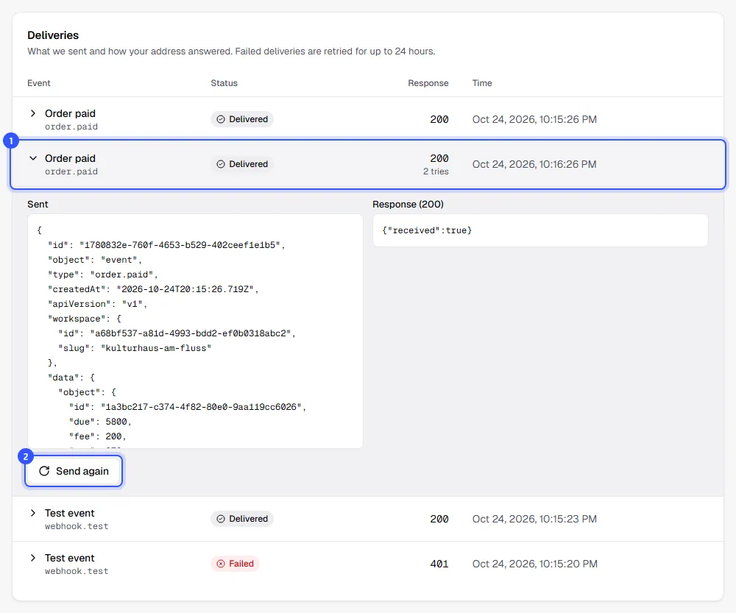The width and height of the screenshot is (736, 613).
Task: Click the slug kulturhaus-am-fluss line
Action: click(x=135, y=348)
